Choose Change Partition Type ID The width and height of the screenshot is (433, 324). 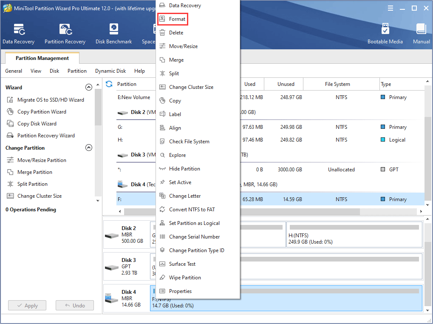[198, 250]
